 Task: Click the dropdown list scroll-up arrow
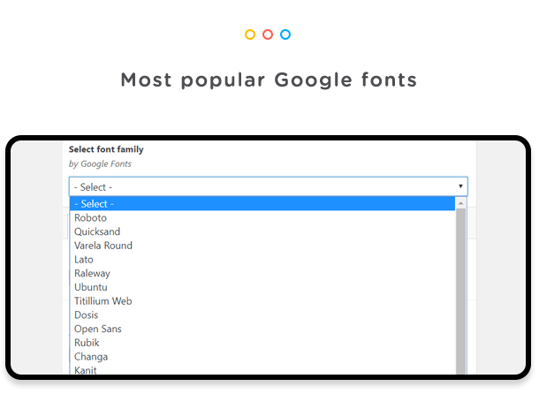click(x=460, y=203)
